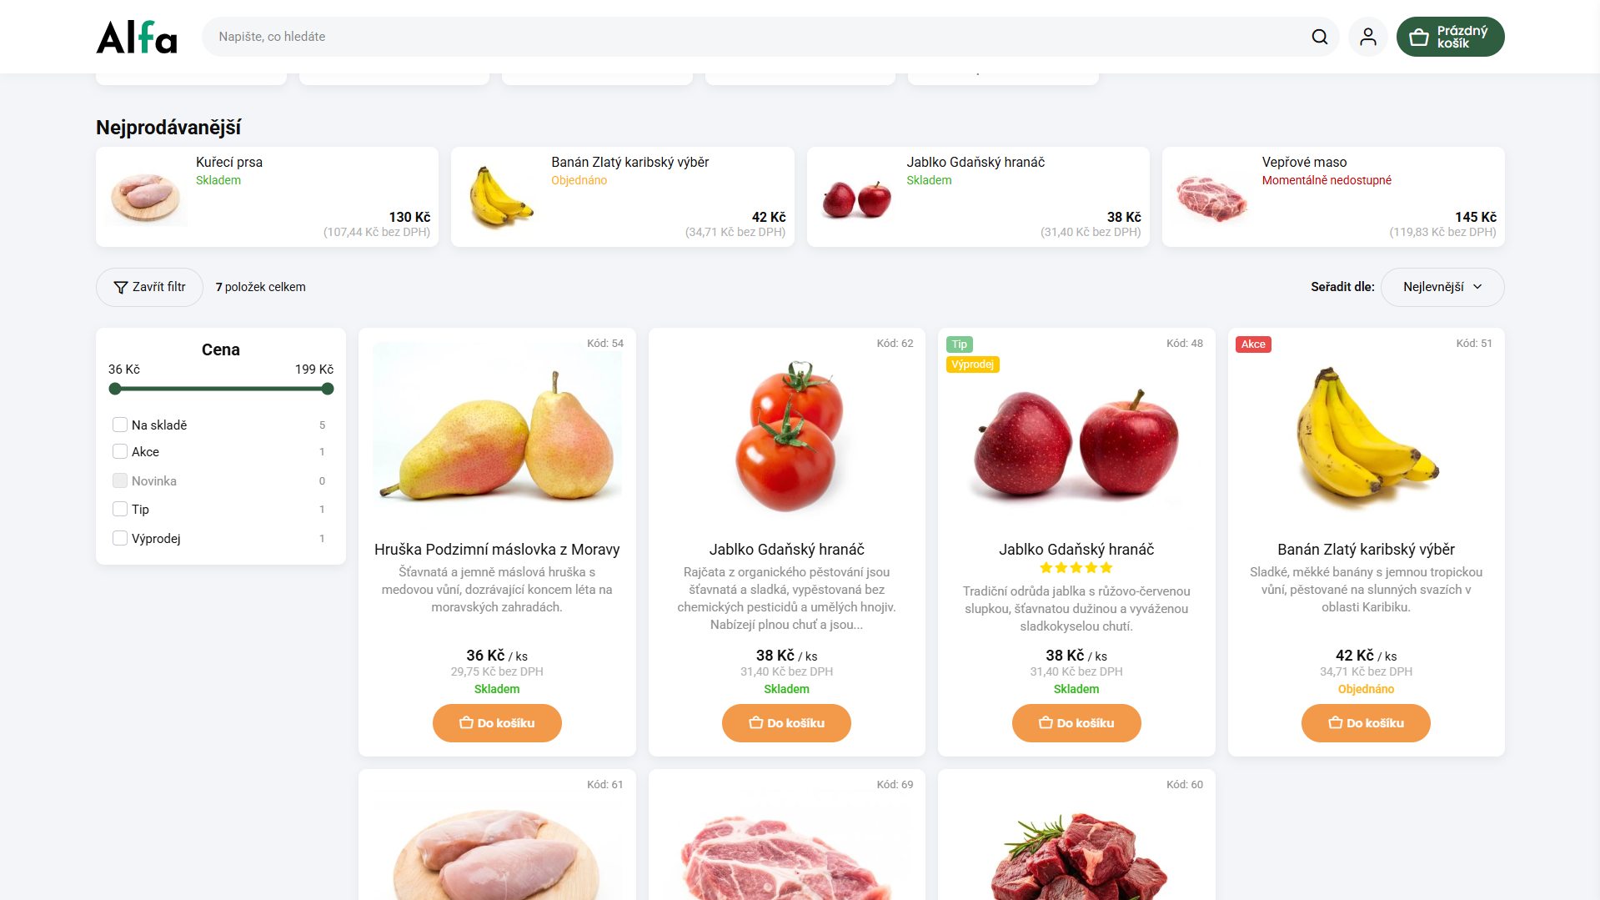Click the green Tip badge

(x=960, y=344)
